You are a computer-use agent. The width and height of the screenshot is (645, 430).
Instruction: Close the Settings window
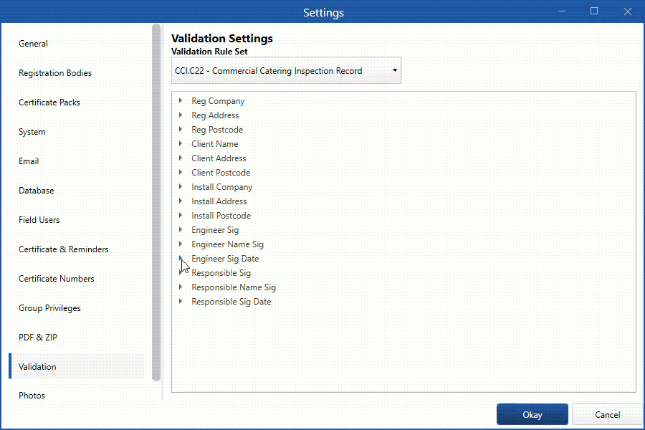(628, 11)
